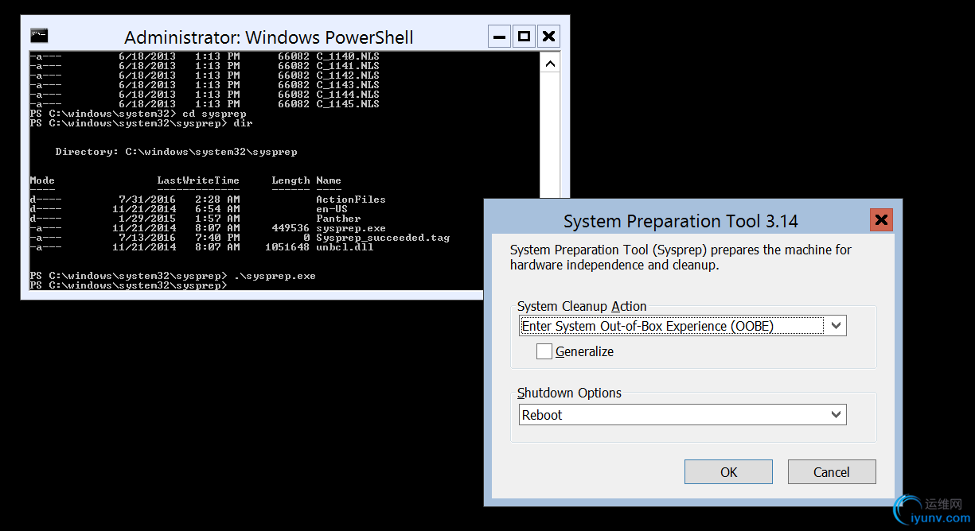Image resolution: width=975 pixels, height=531 pixels.
Task: Click the LastWriteTime column header
Action: 198,180
